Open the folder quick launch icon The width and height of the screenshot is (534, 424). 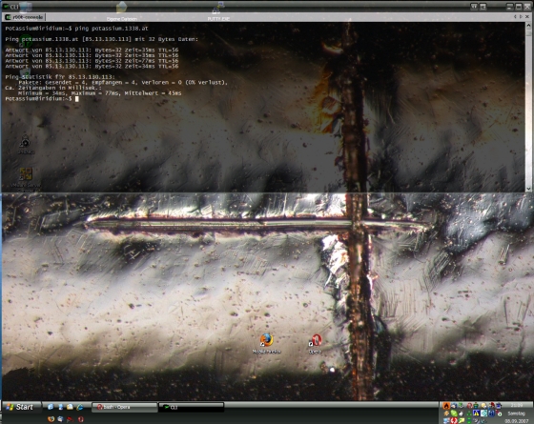tap(70, 407)
